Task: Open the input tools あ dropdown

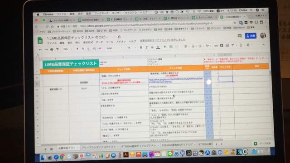Action: point(249,45)
